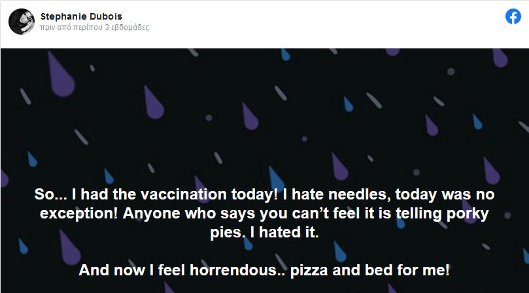Screen dimensions: 529x293
Task: Open the Facebook logo icon
Action: click(x=513, y=16)
